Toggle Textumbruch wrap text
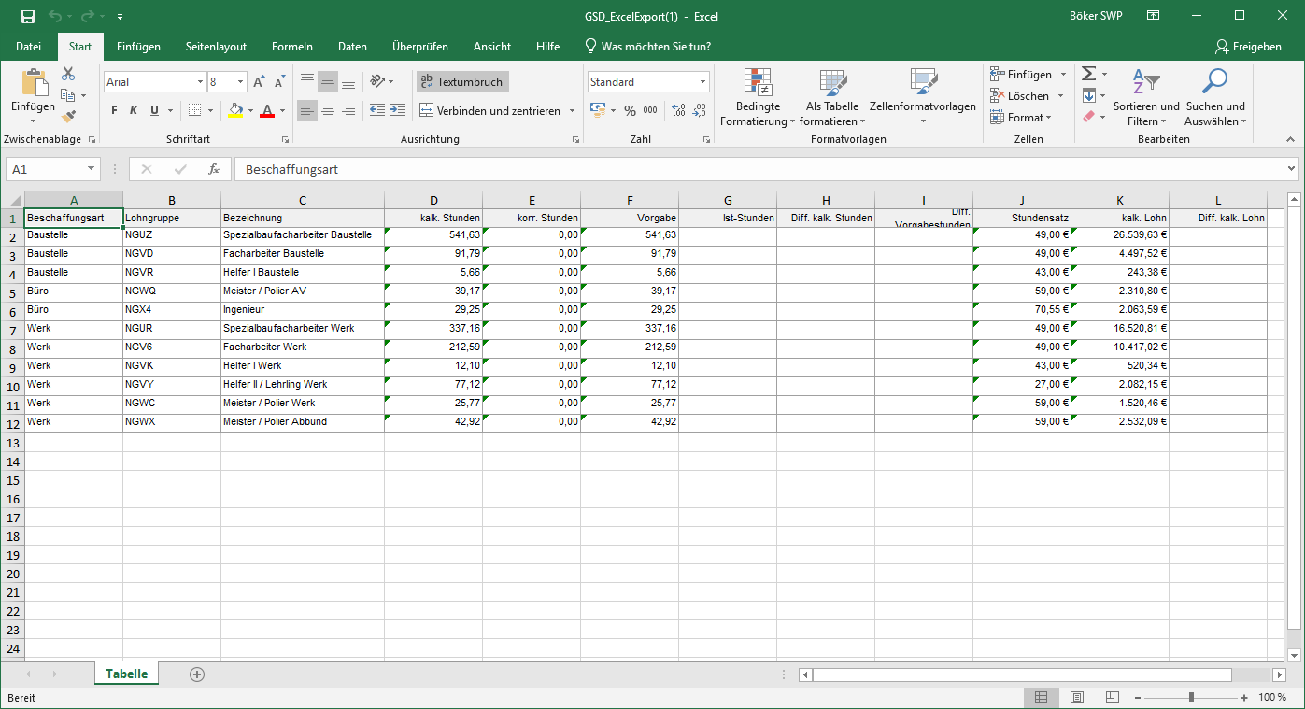The width and height of the screenshot is (1305, 709). tap(462, 82)
